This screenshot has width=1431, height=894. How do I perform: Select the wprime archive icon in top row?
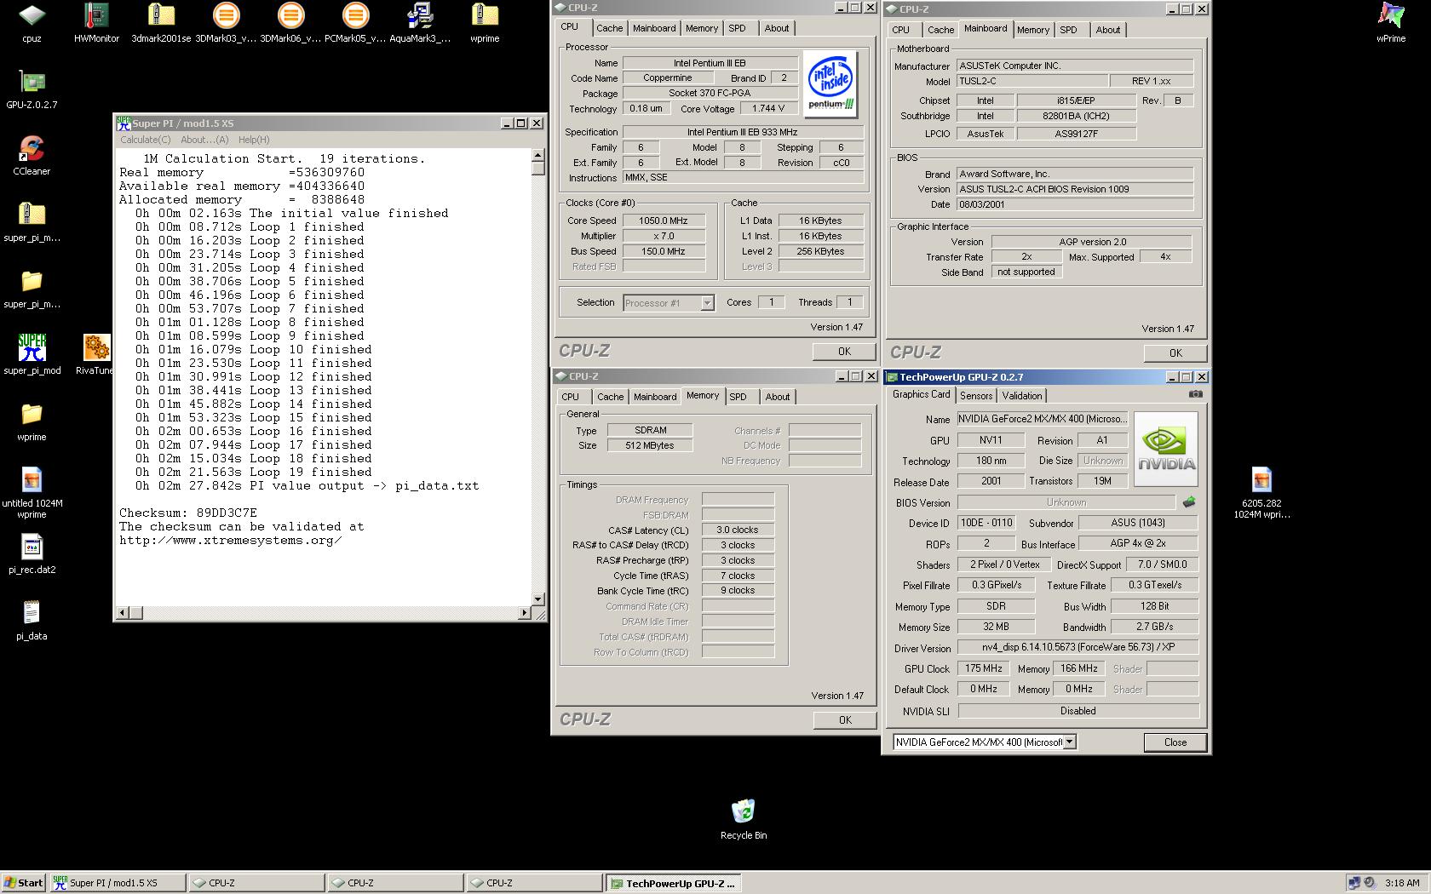[x=485, y=21]
